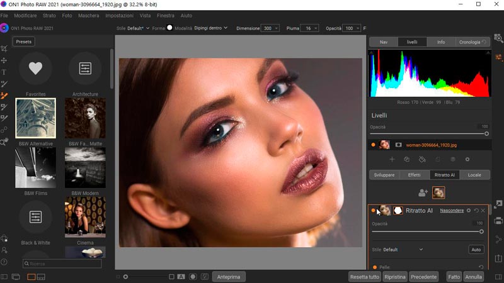The height and width of the screenshot is (283, 504).
Task: Open the Stile Default dropdown in Ritratto AI
Action: pos(403,250)
